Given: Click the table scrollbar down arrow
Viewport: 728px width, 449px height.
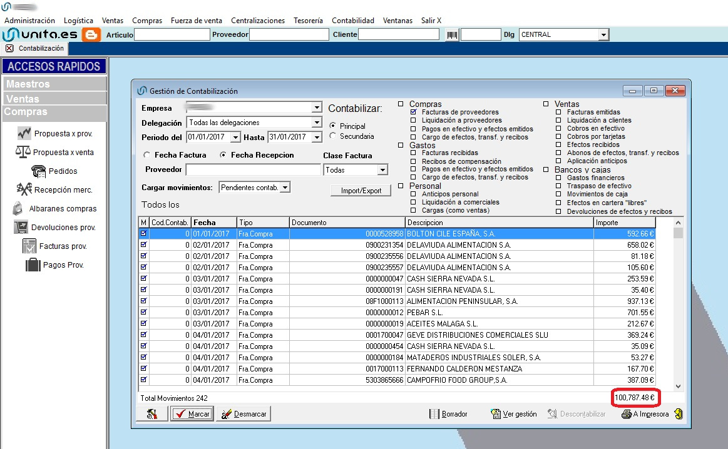Looking at the screenshot, I should [x=679, y=386].
